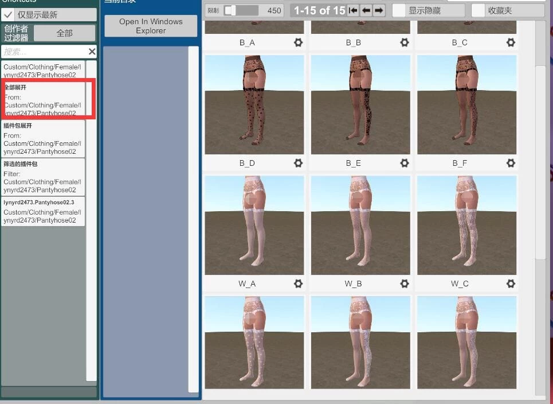Select the 筛选的插件包 filter shortcut

click(43, 176)
